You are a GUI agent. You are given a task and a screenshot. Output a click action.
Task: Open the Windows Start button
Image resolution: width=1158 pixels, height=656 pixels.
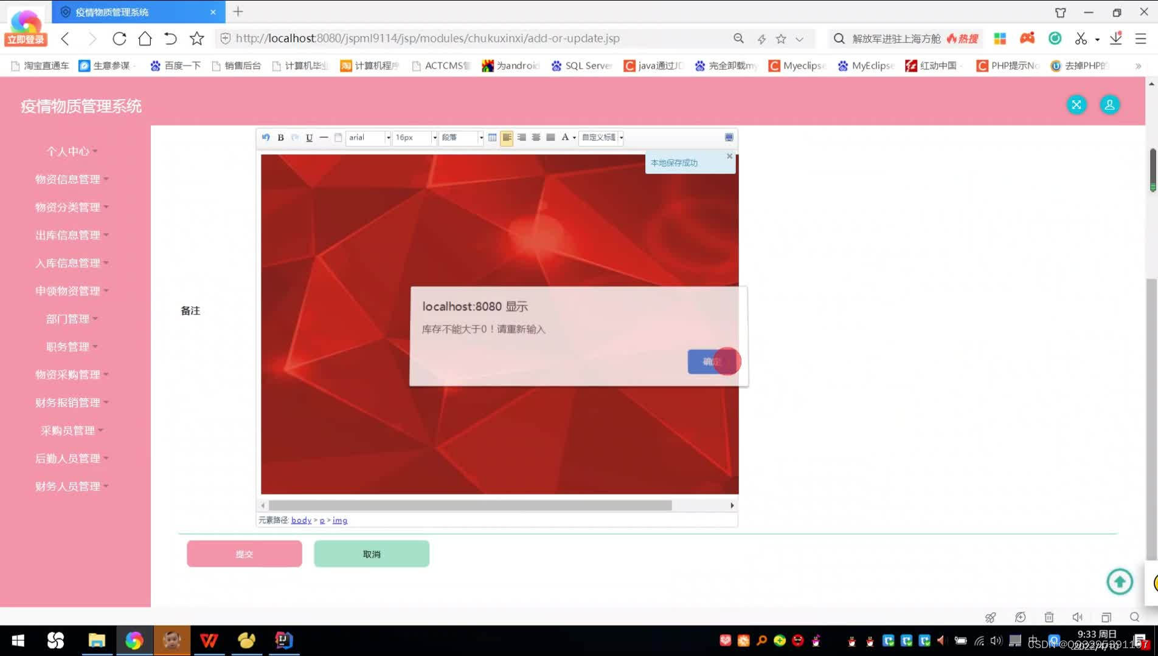point(18,640)
